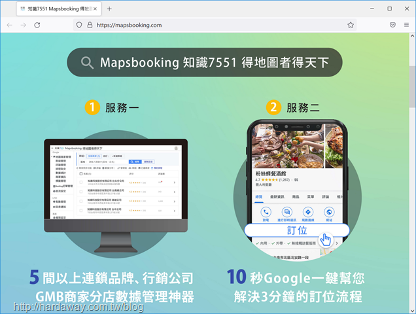Click the website globe icon on the phone mockup
The height and width of the screenshot is (314, 416).
click(329, 212)
